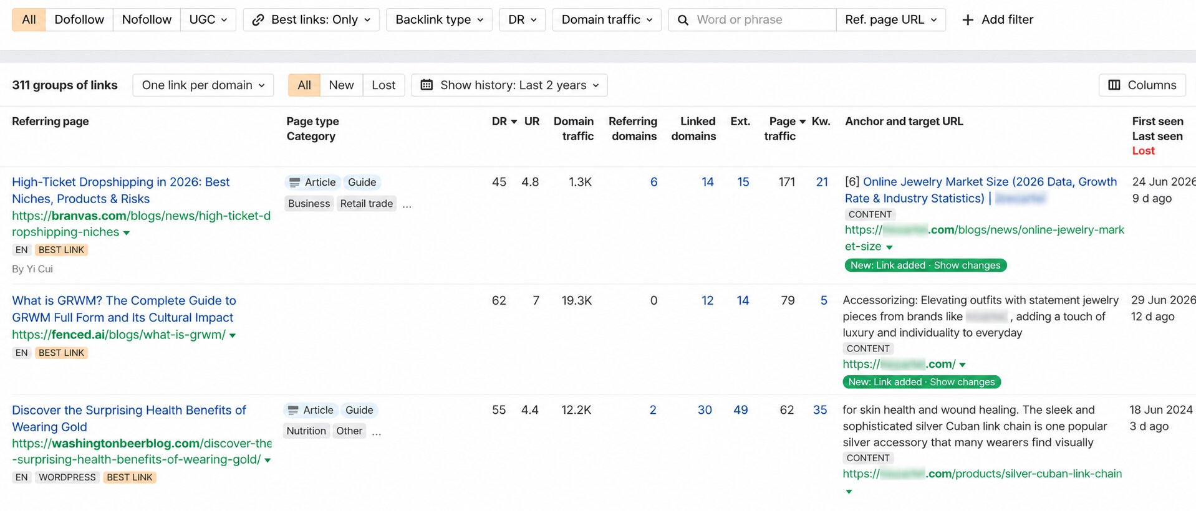The height and width of the screenshot is (511, 1196).
Task: Open referring domains count 6
Action: click(x=653, y=182)
